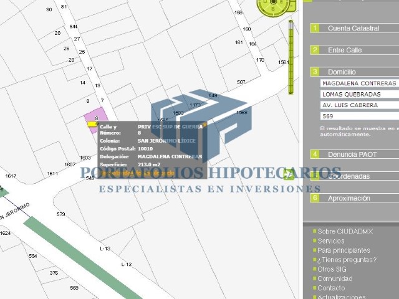Click parcel label 160 on the map
The height and width of the screenshot is (299, 399).
point(247,29)
